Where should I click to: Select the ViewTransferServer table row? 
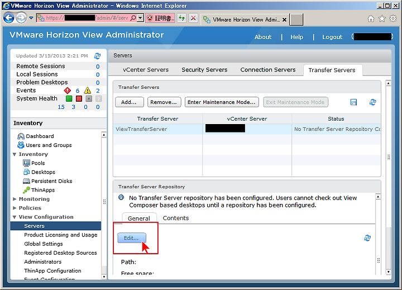click(247, 129)
